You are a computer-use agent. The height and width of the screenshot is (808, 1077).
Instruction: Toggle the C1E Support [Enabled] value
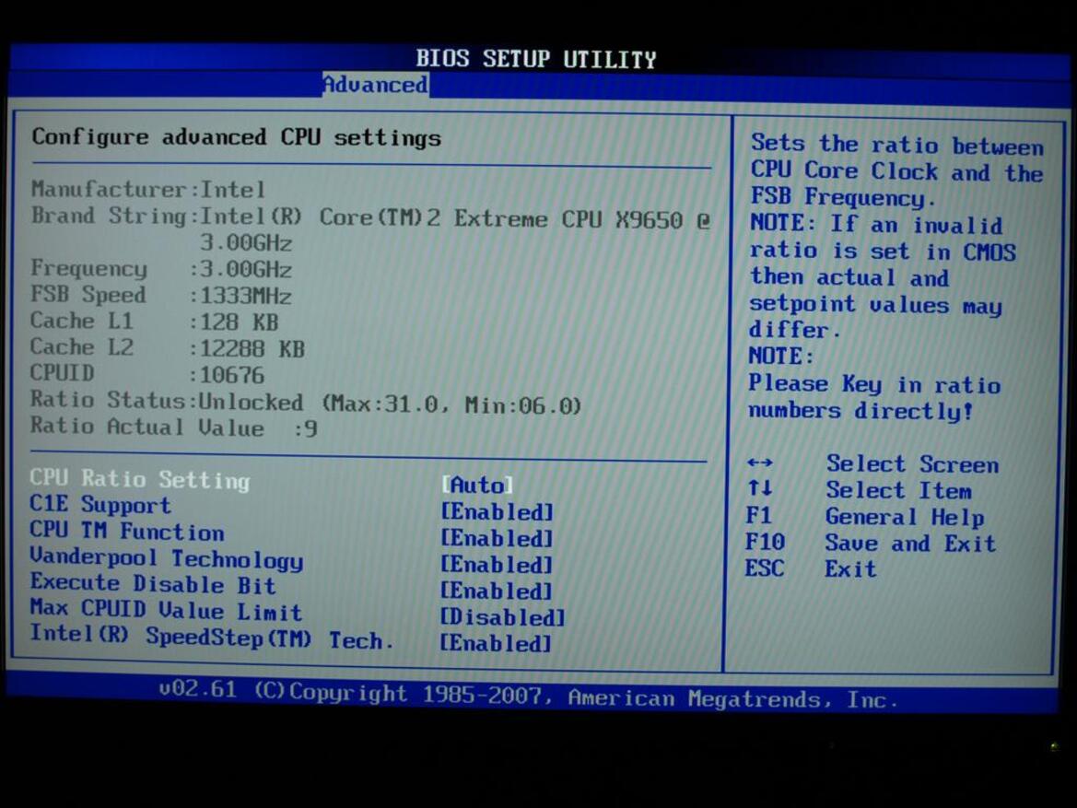497,512
